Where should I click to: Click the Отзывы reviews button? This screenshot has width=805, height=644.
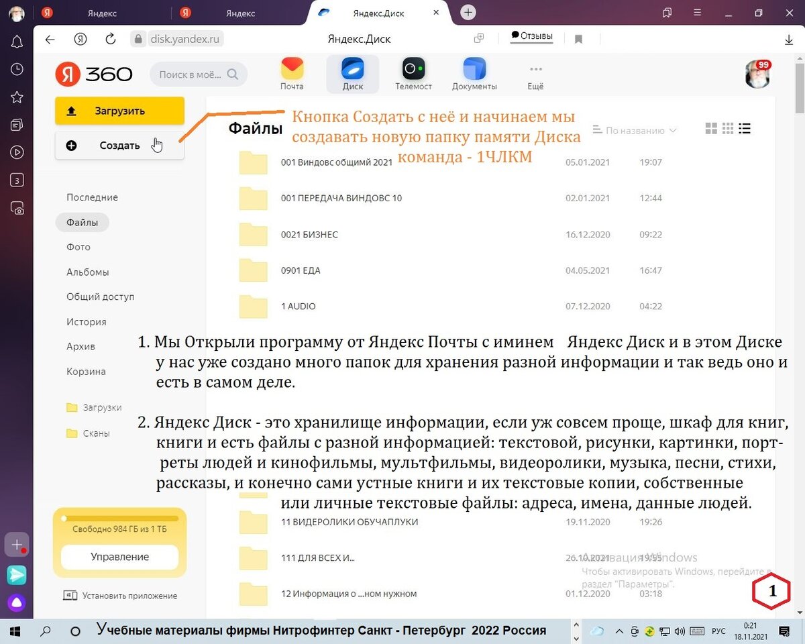531,36
